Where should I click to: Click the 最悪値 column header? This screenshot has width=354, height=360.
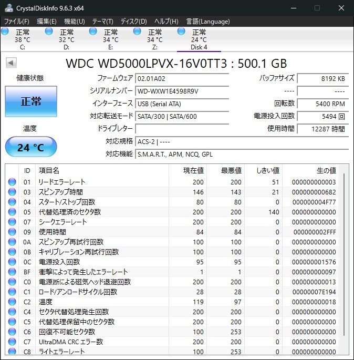click(225, 170)
